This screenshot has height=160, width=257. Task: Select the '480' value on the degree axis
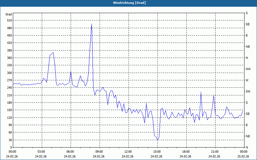(10, 28)
